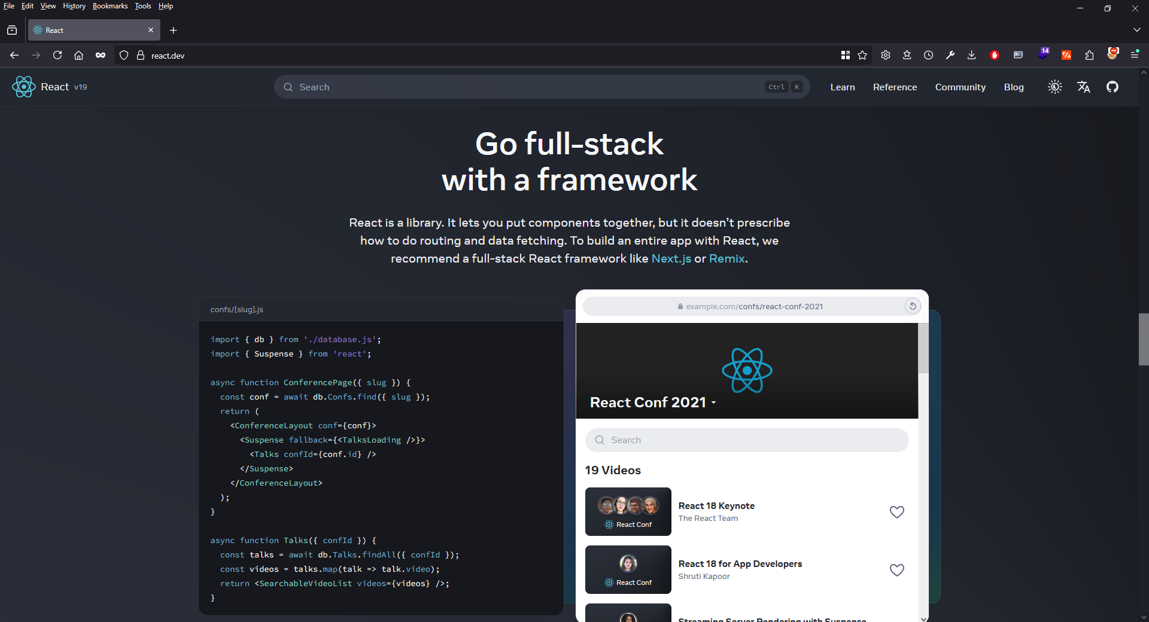Screen dimensions: 1149x622
Task: Favorite the React 18 for App Developers video
Action: [x=896, y=570]
